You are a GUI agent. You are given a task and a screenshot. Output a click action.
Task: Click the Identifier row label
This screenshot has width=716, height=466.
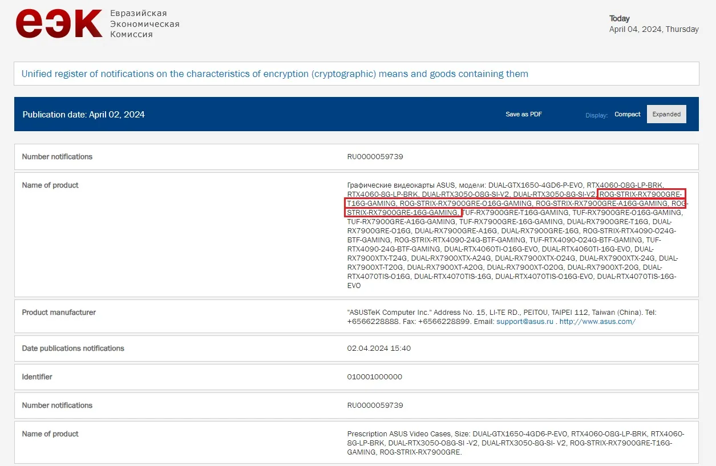[x=37, y=377]
